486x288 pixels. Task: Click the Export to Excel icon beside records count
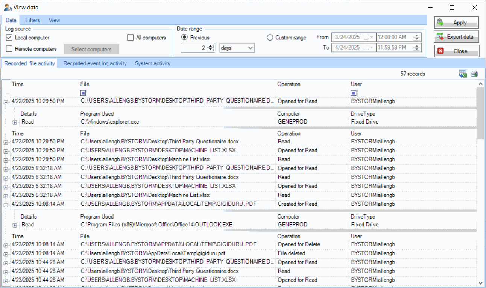click(x=463, y=74)
